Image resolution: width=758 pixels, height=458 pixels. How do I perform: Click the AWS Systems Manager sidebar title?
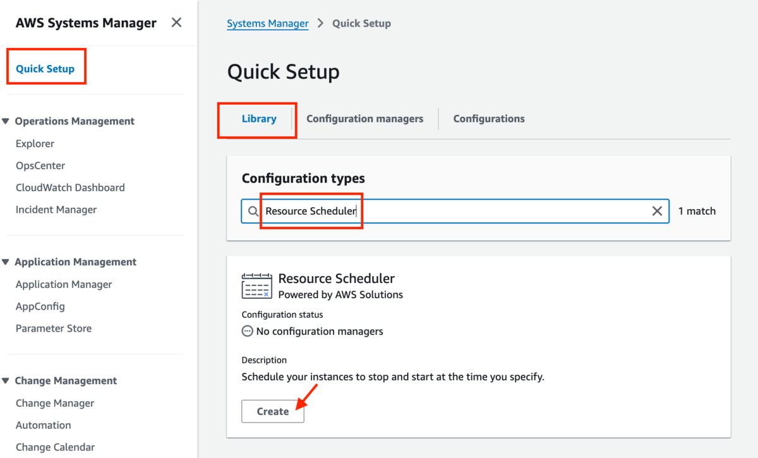pyautogui.click(x=86, y=23)
